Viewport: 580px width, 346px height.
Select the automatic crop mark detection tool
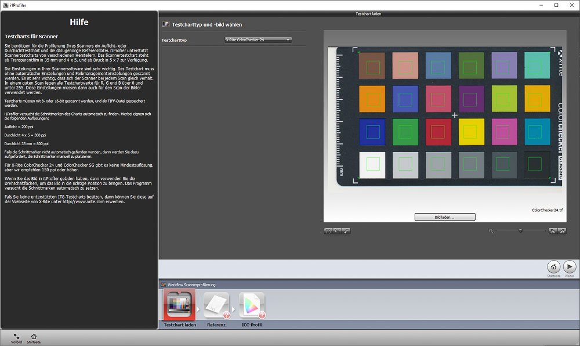[328, 231]
